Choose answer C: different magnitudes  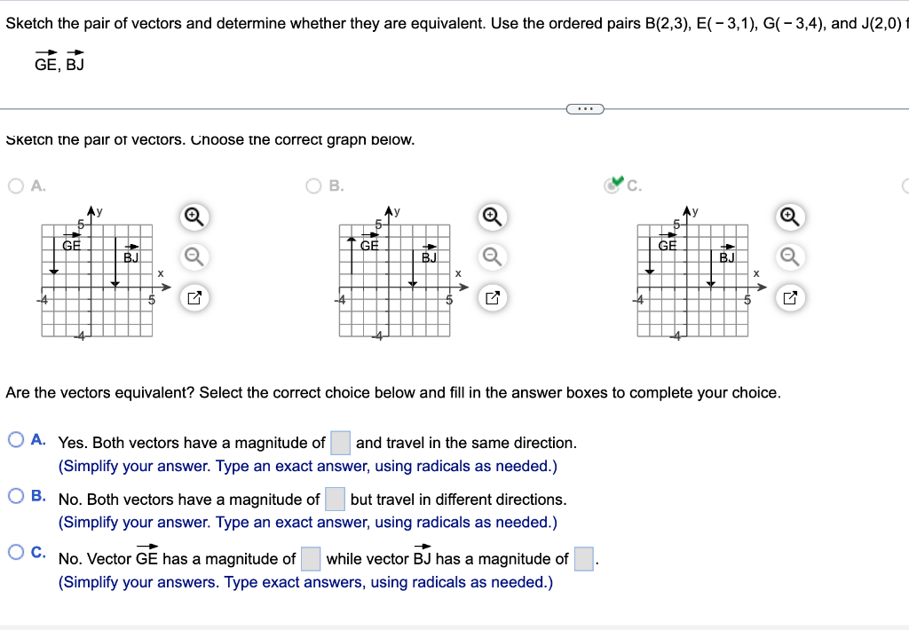(15, 553)
